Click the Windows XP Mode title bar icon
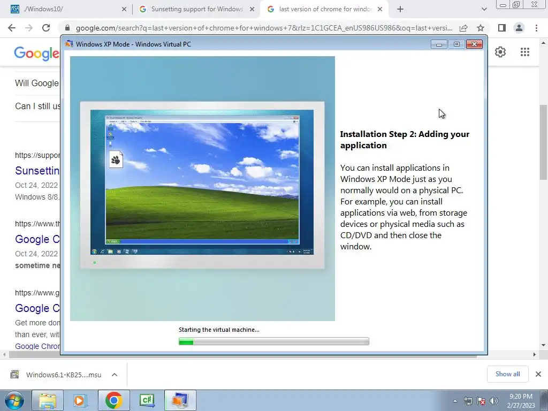The width and height of the screenshot is (548, 411). [x=69, y=44]
